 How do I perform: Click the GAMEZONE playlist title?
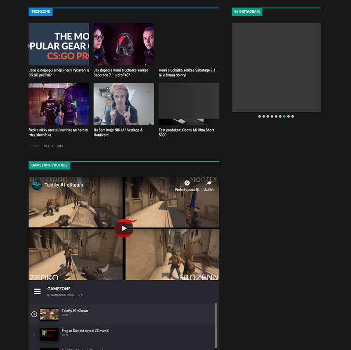tap(59, 289)
